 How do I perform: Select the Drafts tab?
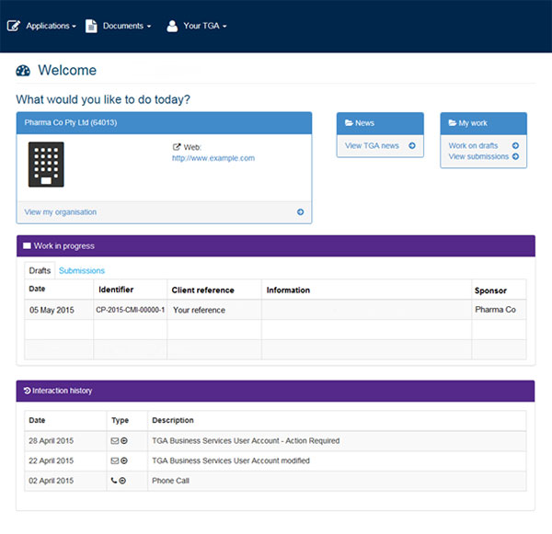click(40, 271)
